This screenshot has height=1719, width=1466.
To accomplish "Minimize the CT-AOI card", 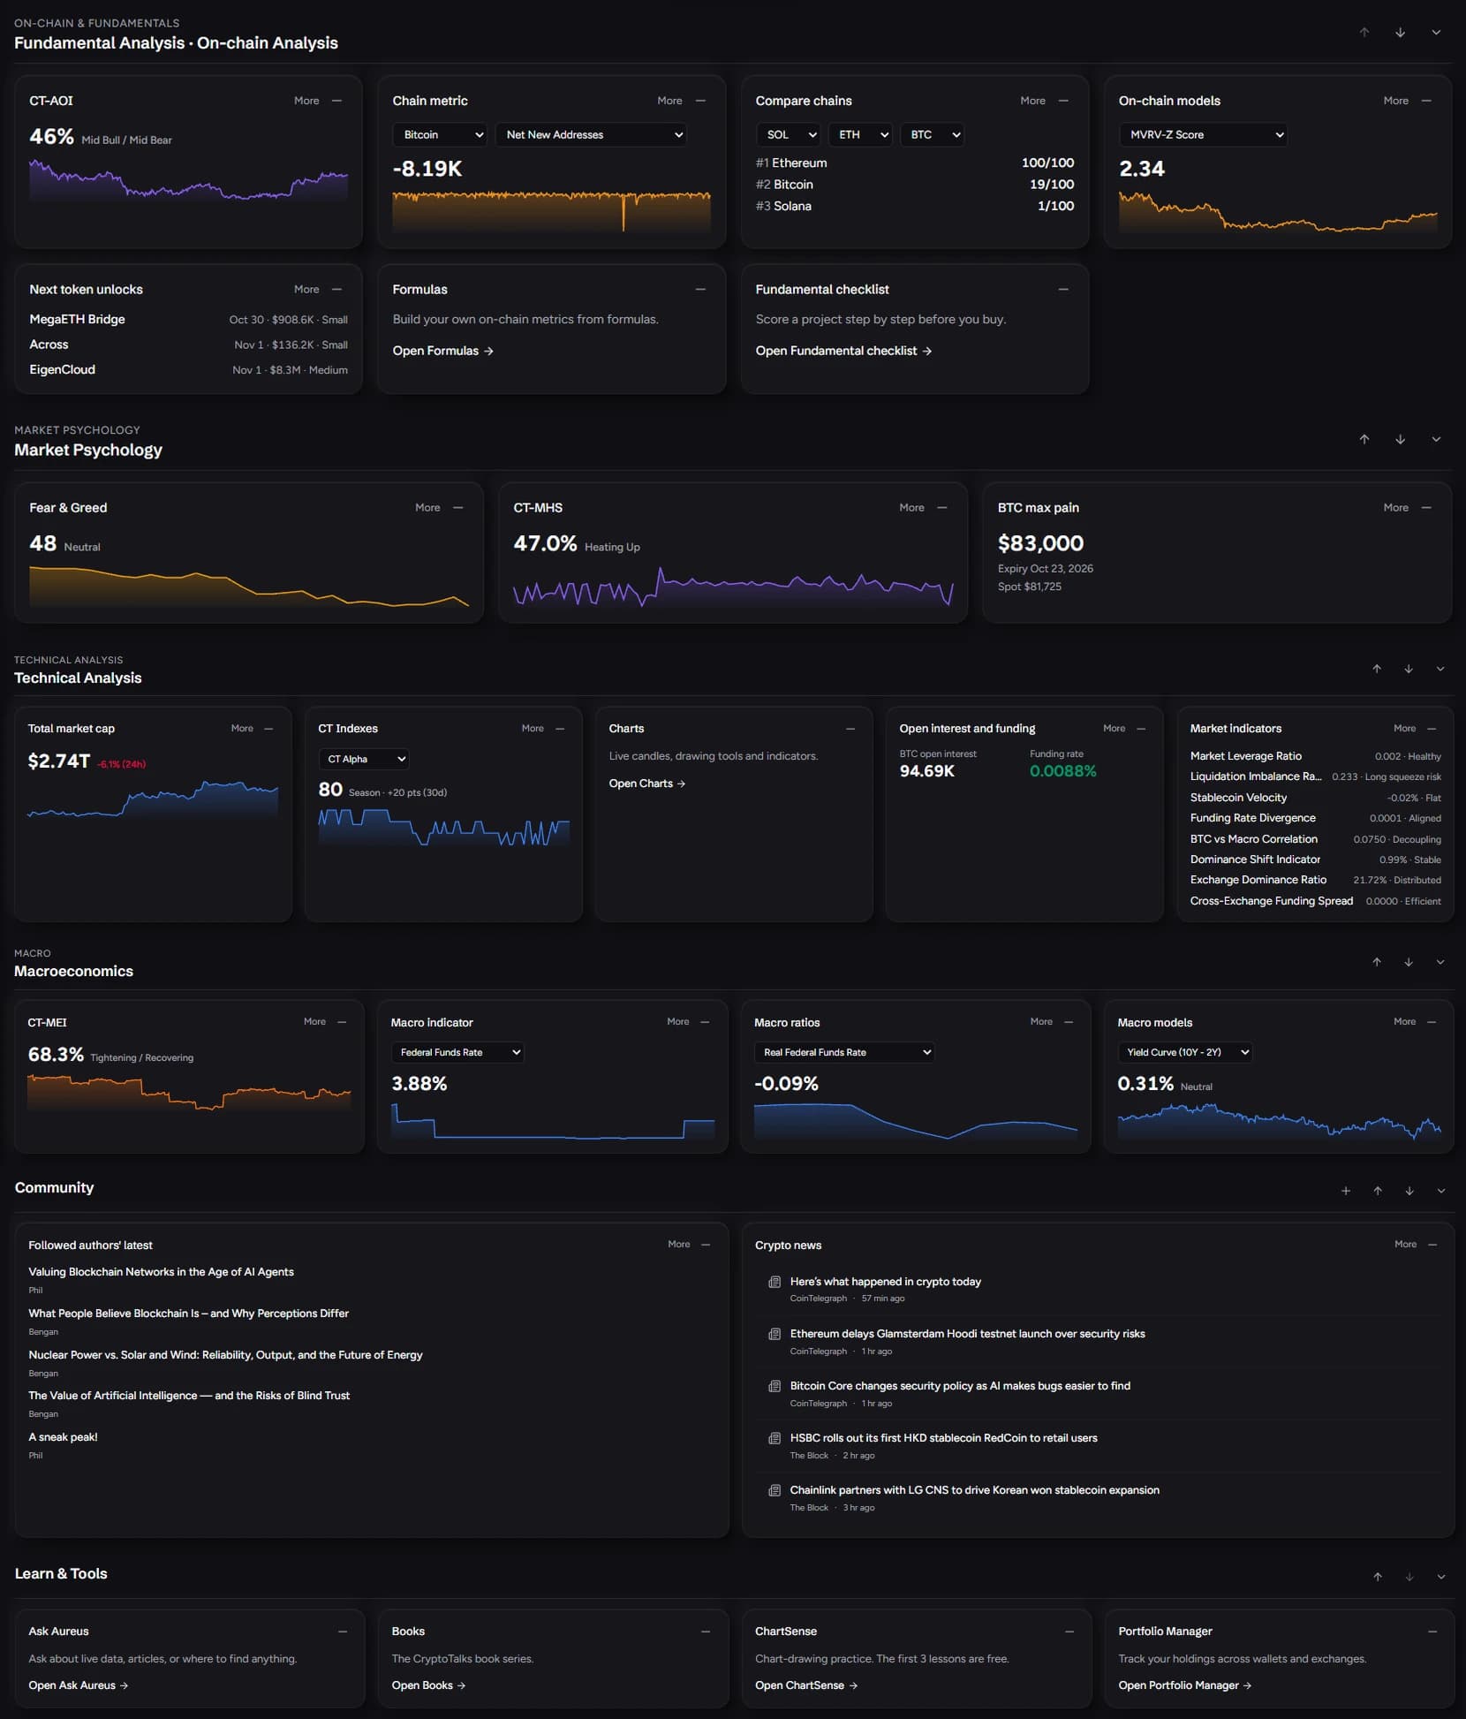I will (336, 101).
